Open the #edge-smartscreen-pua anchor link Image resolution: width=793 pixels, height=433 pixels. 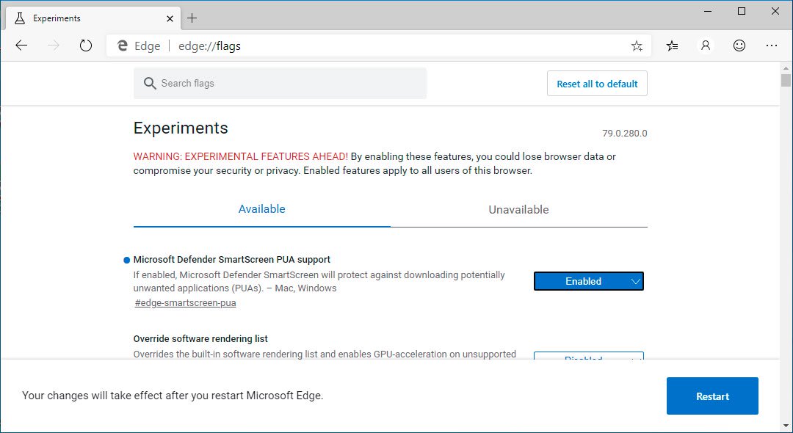pyautogui.click(x=186, y=302)
